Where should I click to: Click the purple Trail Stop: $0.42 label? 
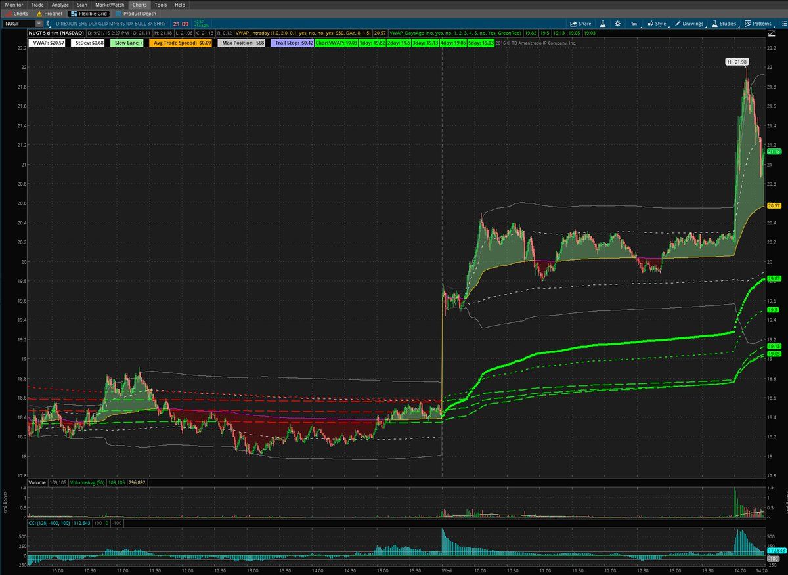[x=294, y=43]
